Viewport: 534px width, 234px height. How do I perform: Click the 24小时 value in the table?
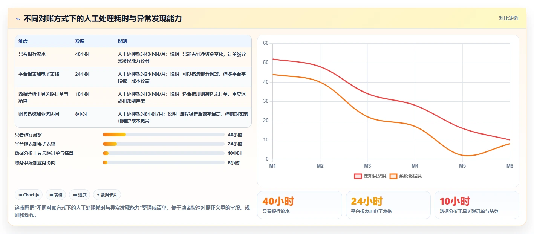tap(82, 74)
